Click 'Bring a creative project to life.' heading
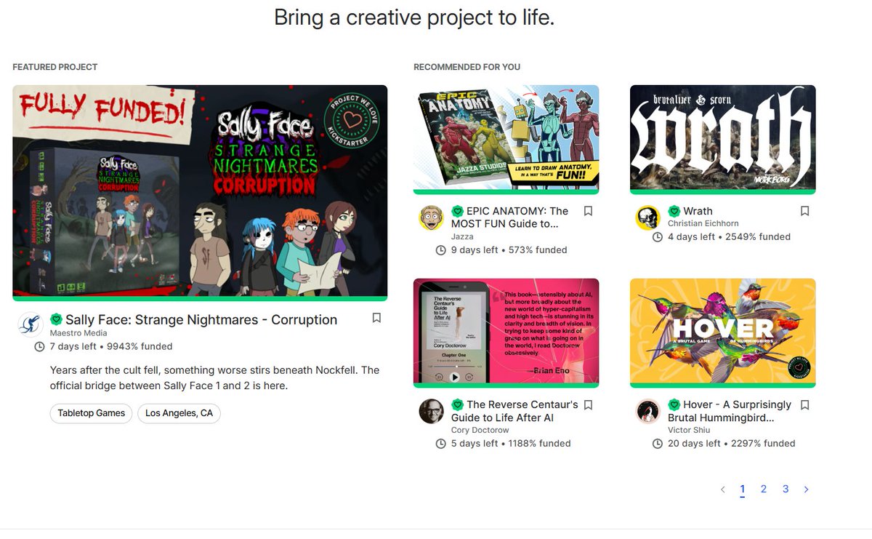Image resolution: width=872 pixels, height=539 pixels. pos(414,17)
